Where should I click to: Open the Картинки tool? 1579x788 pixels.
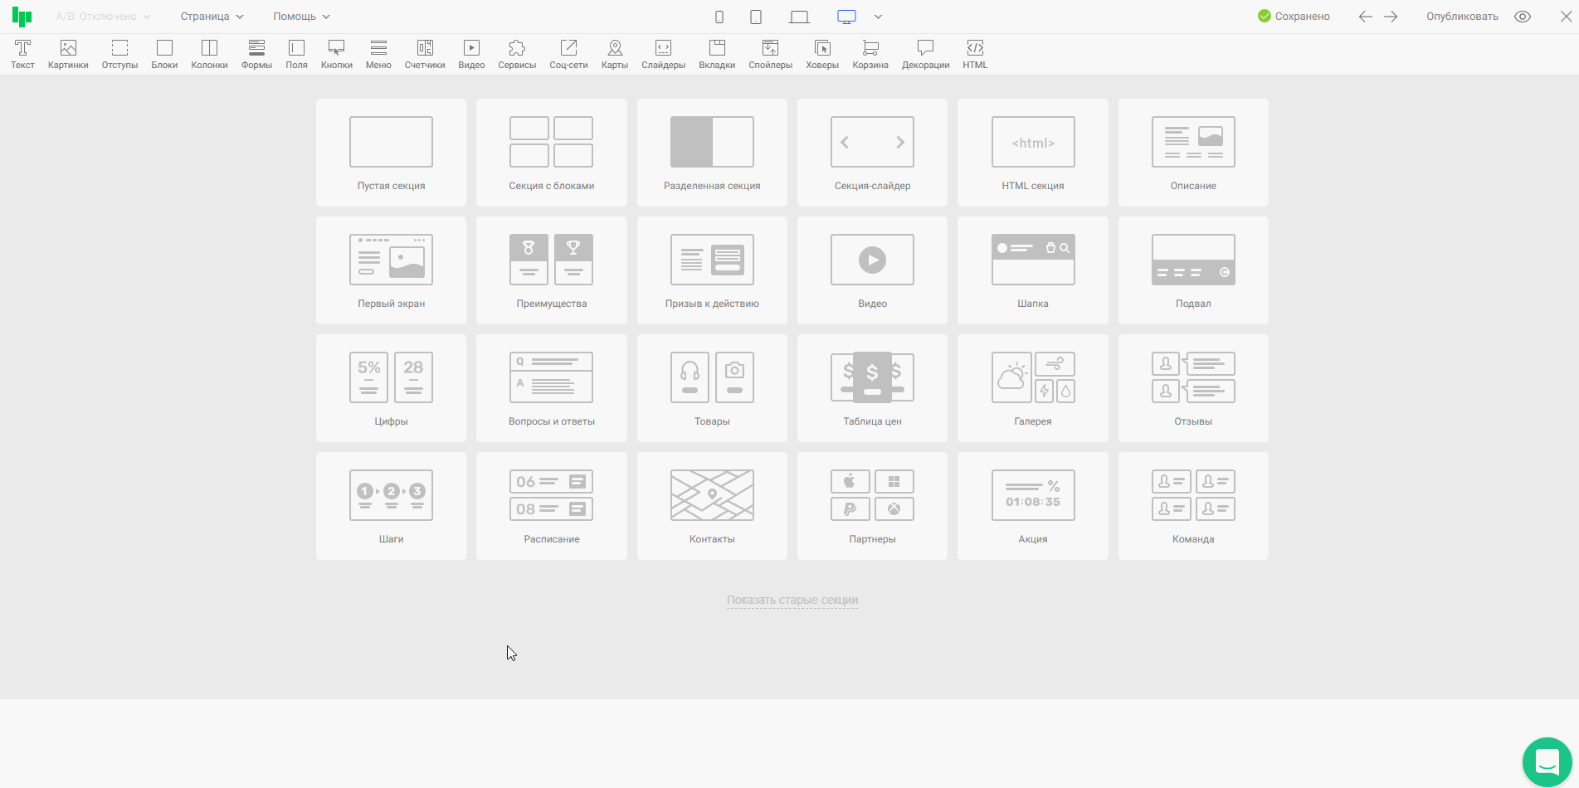68,54
